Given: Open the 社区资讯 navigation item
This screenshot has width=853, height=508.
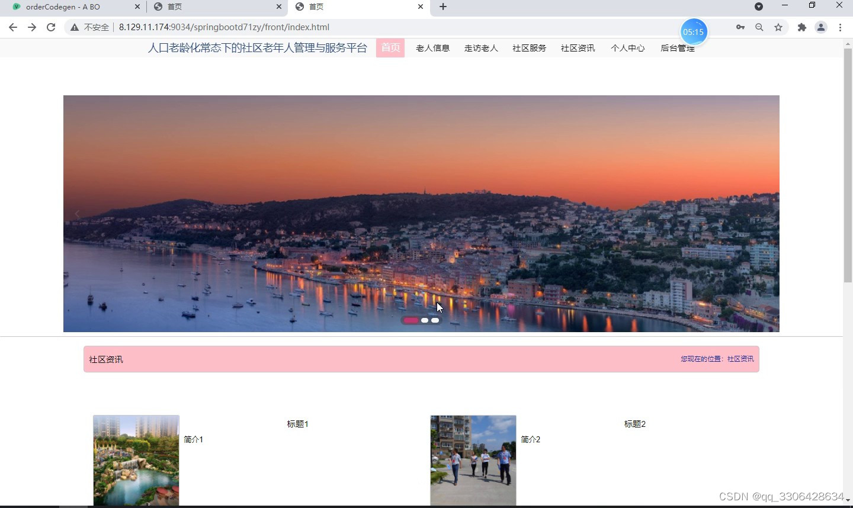Looking at the screenshot, I should [578, 48].
